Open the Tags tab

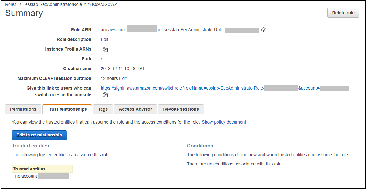103,109
